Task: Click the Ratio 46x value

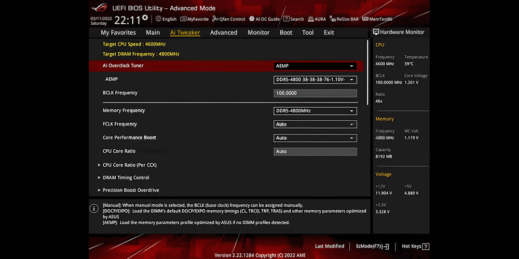Action: tap(379, 101)
